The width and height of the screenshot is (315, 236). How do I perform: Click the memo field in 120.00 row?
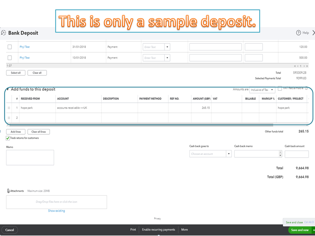point(215,47)
